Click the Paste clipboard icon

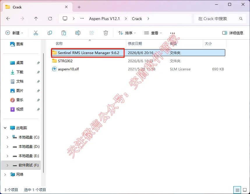[x=64, y=33]
